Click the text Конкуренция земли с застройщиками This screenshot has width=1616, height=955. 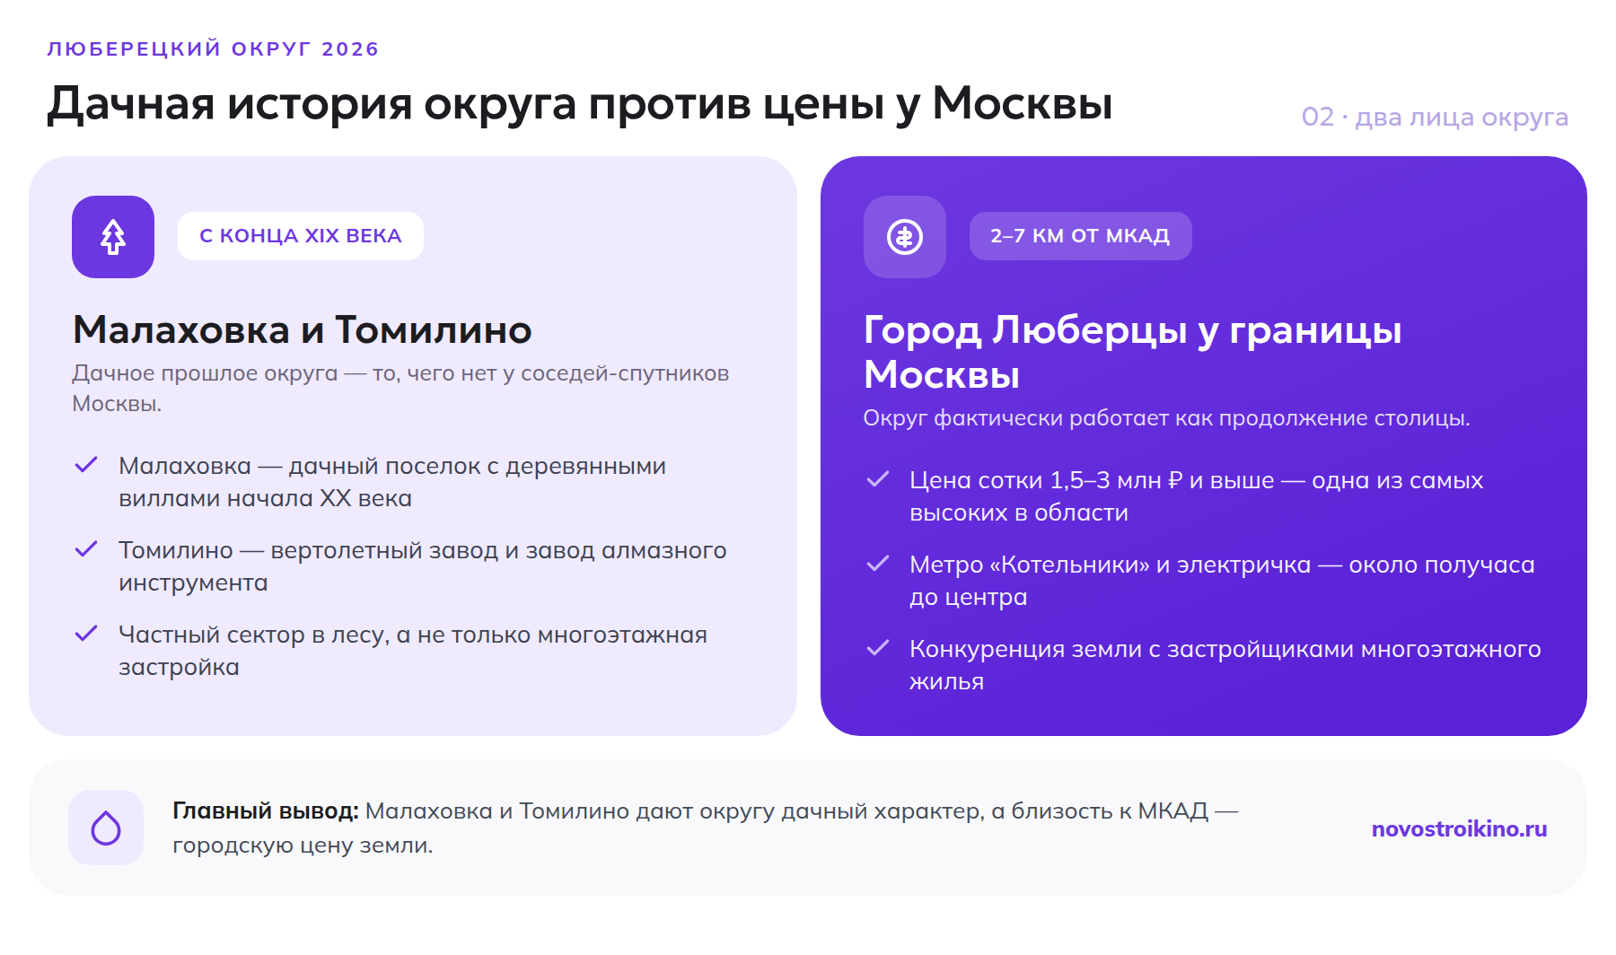click(x=1225, y=665)
